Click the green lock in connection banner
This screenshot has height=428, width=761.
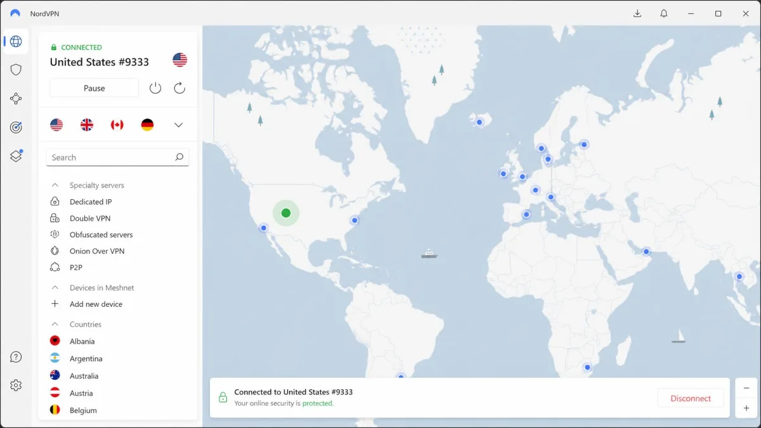[x=223, y=398]
